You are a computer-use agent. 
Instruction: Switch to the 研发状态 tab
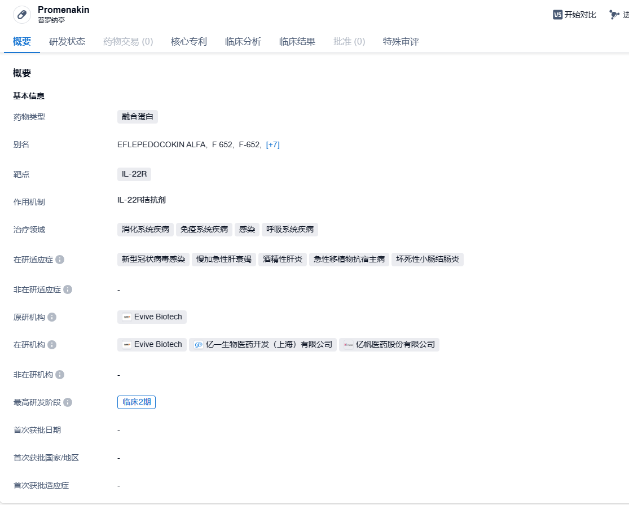pyautogui.click(x=67, y=42)
